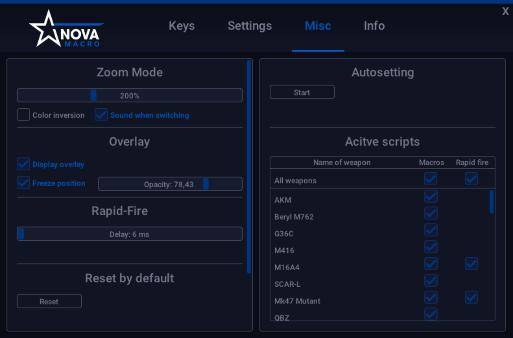This screenshot has width=513, height=338.
Task: Uncheck Display overlay
Action: click(x=23, y=164)
